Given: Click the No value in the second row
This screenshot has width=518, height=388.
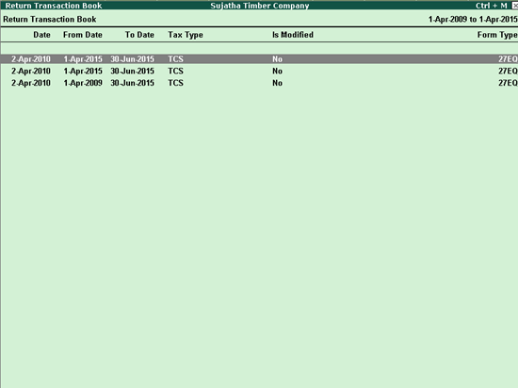Looking at the screenshot, I should pyautogui.click(x=277, y=71).
